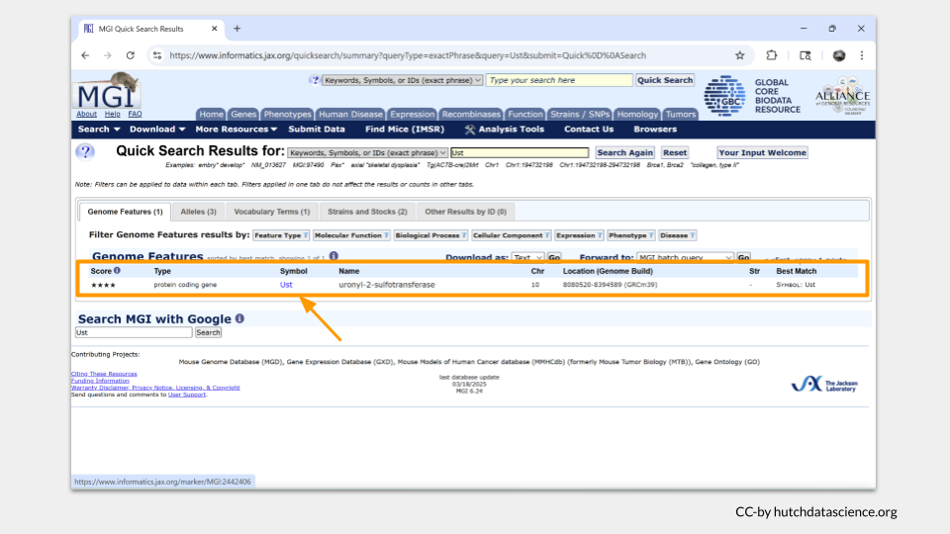
Task: Click Analysis Tools in navigation bar
Action: 505,129
